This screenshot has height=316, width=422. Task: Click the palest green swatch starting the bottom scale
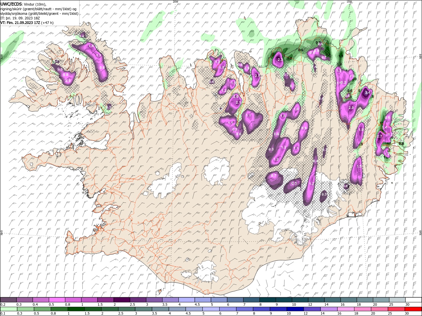click(8, 309)
